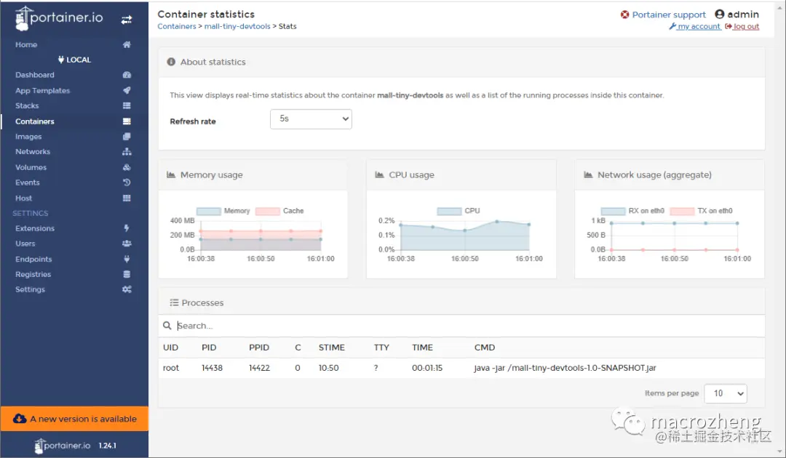Click the Users group icon
Viewport: 786px width, 458px height.
tap(127, 244)
